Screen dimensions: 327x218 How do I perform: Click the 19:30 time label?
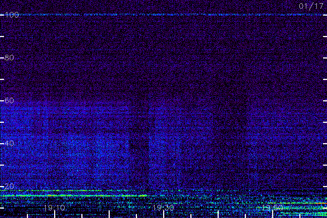(163, 208)
